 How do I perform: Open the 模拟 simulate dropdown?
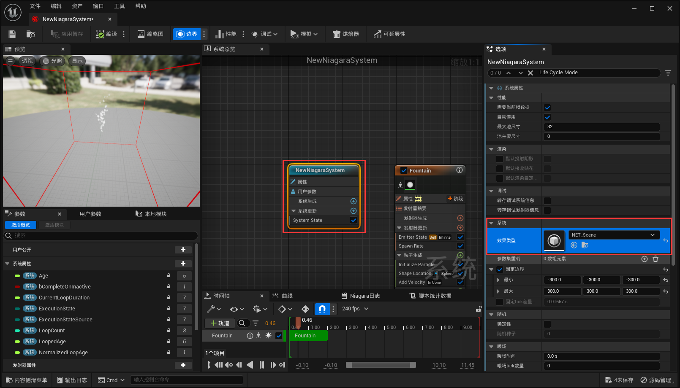pos(304,34)
